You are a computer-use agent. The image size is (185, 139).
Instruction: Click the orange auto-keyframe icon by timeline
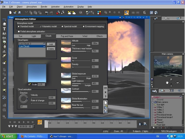point(40,122)
